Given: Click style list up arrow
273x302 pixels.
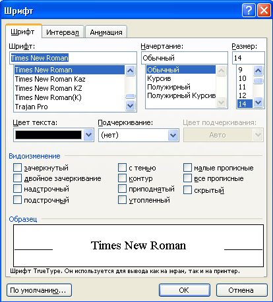Looking at the screenshot, I should pyautogui.click(x=222, y=70).
